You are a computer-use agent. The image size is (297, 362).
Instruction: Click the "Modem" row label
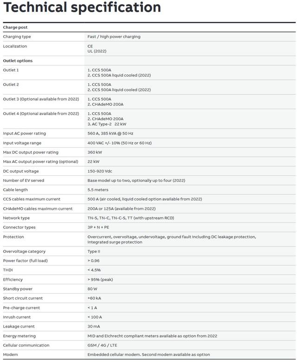(x=10, y=355)
